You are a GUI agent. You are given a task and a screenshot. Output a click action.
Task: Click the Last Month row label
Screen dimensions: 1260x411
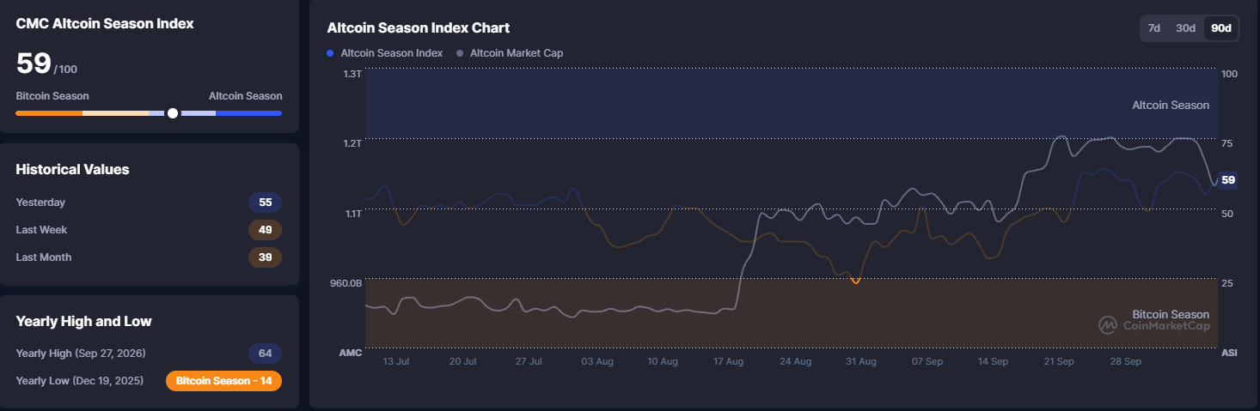pyautogui.click(x=44, y=257)
